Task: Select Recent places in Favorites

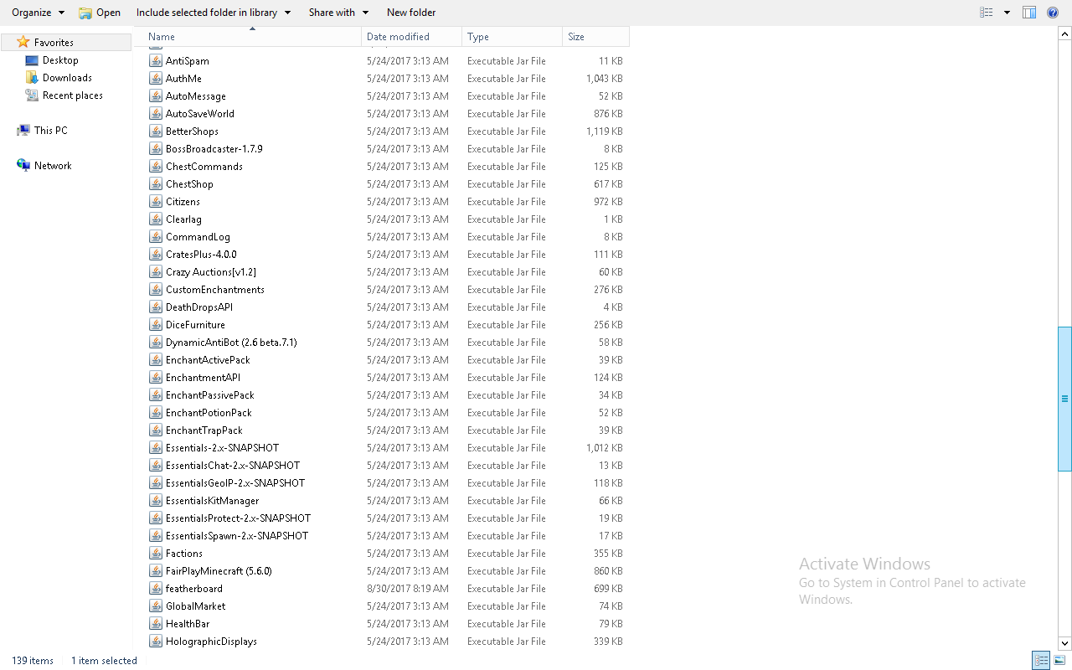Action: (x=73, y=95)
